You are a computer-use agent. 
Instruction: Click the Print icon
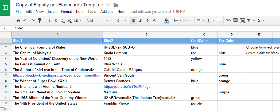18,21
